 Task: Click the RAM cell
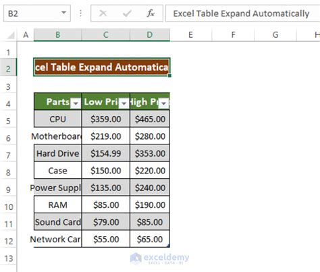[x=58, y=205]
